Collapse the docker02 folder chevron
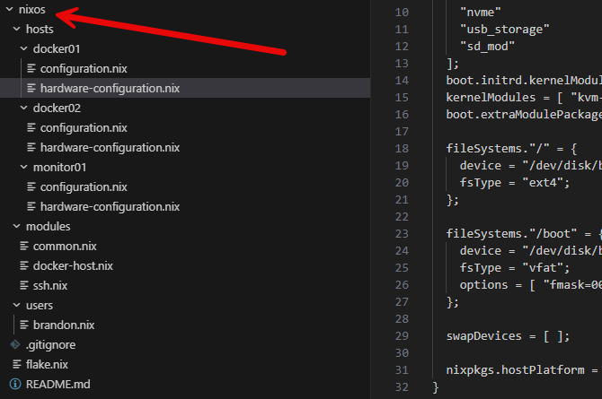Screen dimensions: 602x399 (23, 108)
